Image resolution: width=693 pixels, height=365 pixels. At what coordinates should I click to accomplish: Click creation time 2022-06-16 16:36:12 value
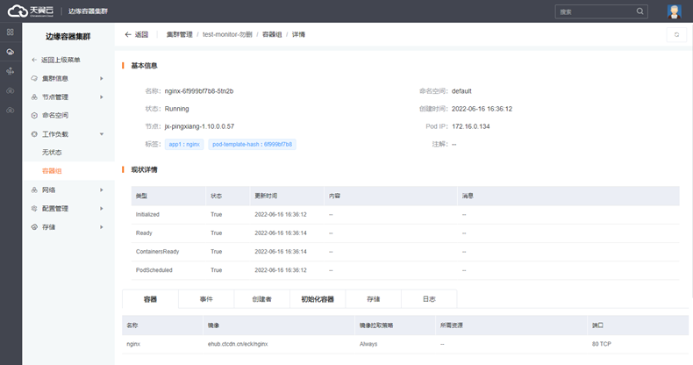[x=482, y=109]
